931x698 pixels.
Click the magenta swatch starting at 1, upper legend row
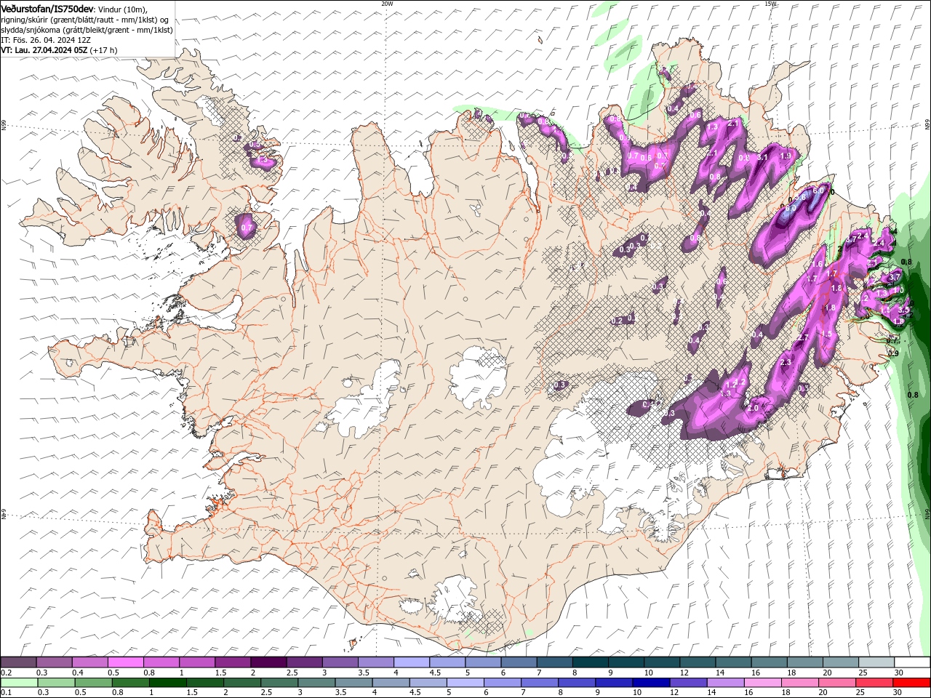(x=196, y=662)
